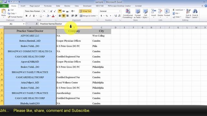
Task: Open the Fill dropdown
Action: (176, 14)
